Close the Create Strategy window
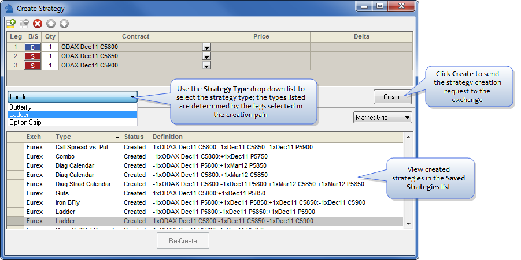 pos(402,6)
